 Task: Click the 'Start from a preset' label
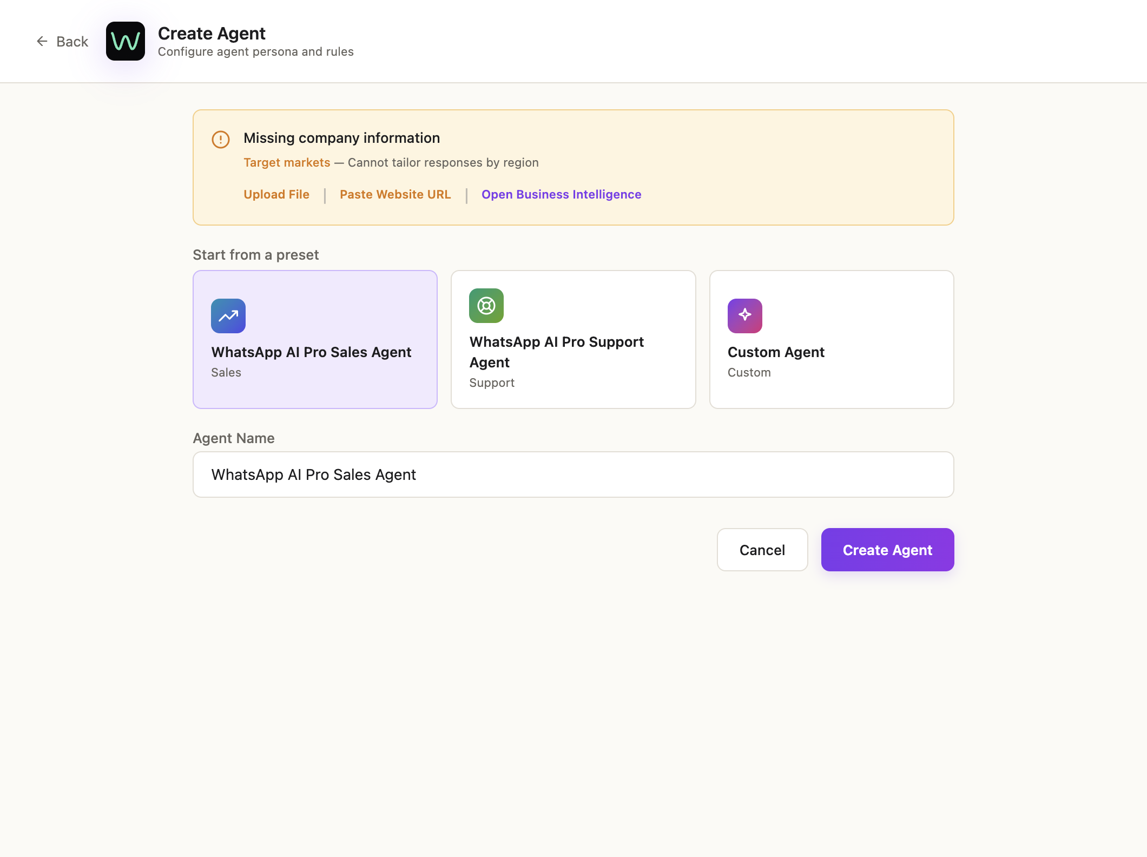256,255
